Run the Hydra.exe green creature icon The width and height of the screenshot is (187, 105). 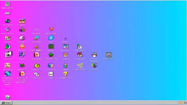coord(22,65)
